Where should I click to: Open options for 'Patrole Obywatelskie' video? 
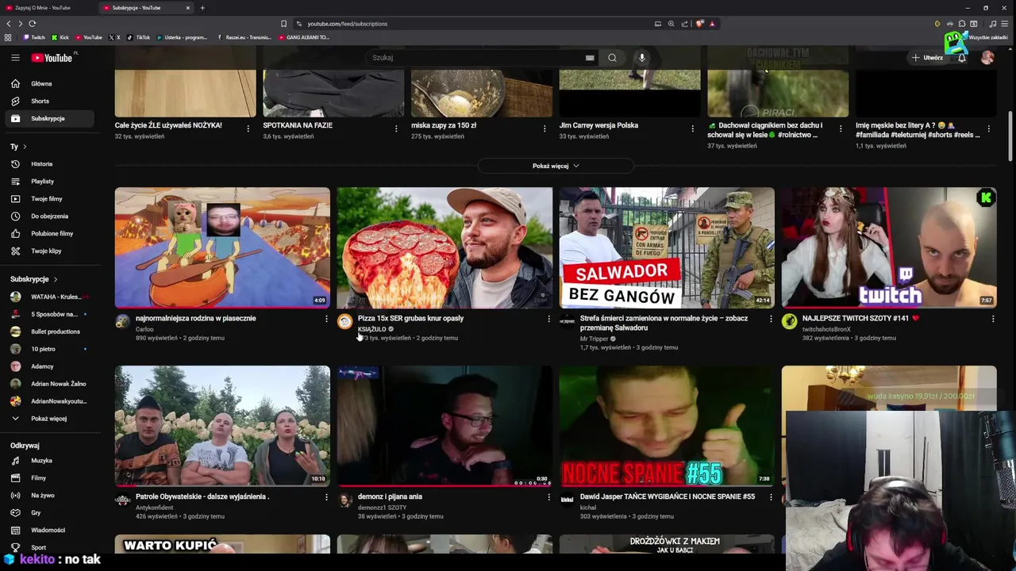tap(326, 497)
